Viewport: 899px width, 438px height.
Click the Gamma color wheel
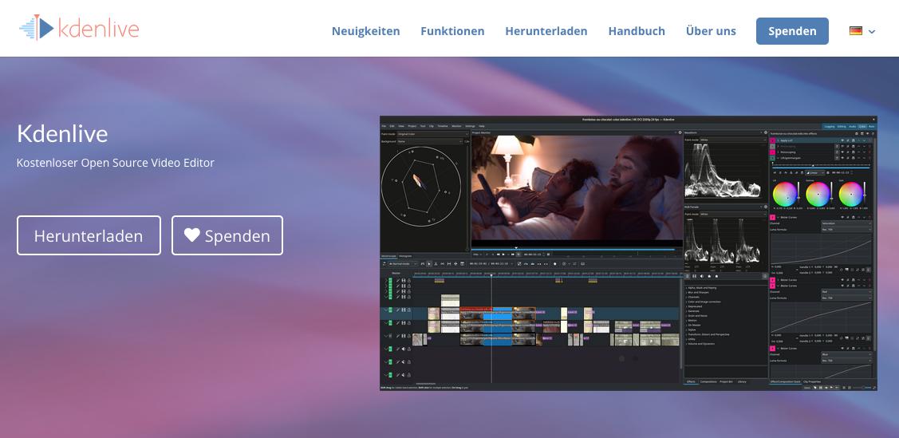[x=818, y=192]
